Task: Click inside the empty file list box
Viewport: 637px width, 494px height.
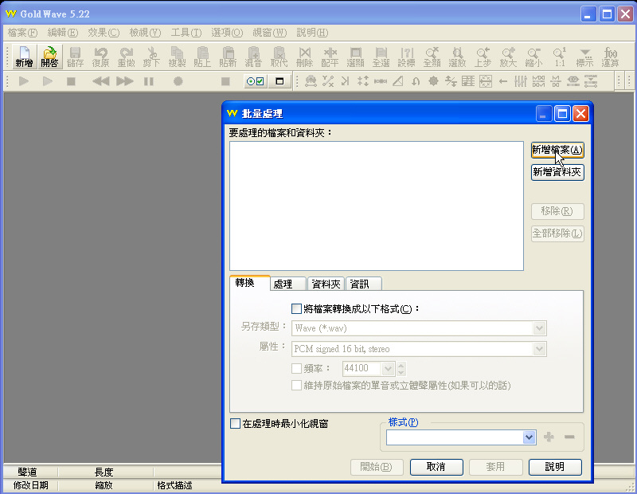Action: point(376,206)
